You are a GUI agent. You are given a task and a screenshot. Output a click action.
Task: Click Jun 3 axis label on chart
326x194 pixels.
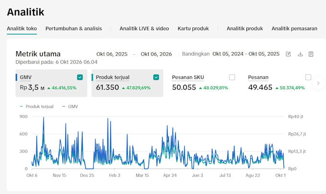198,175
